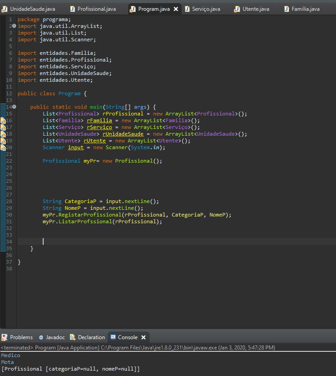Click the underlined rFamilia variable
The width and height of the screenshot is (336, 376).
99,120
